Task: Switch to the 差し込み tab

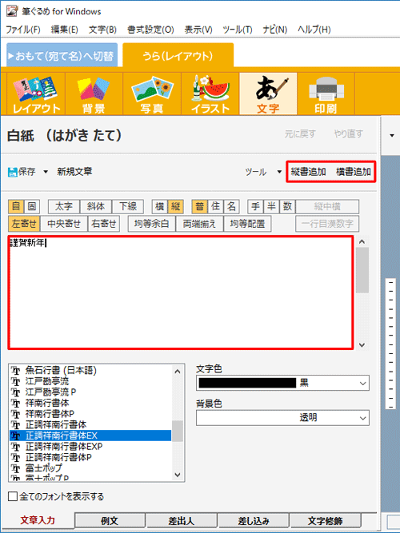Action: [x=254, y=521]
